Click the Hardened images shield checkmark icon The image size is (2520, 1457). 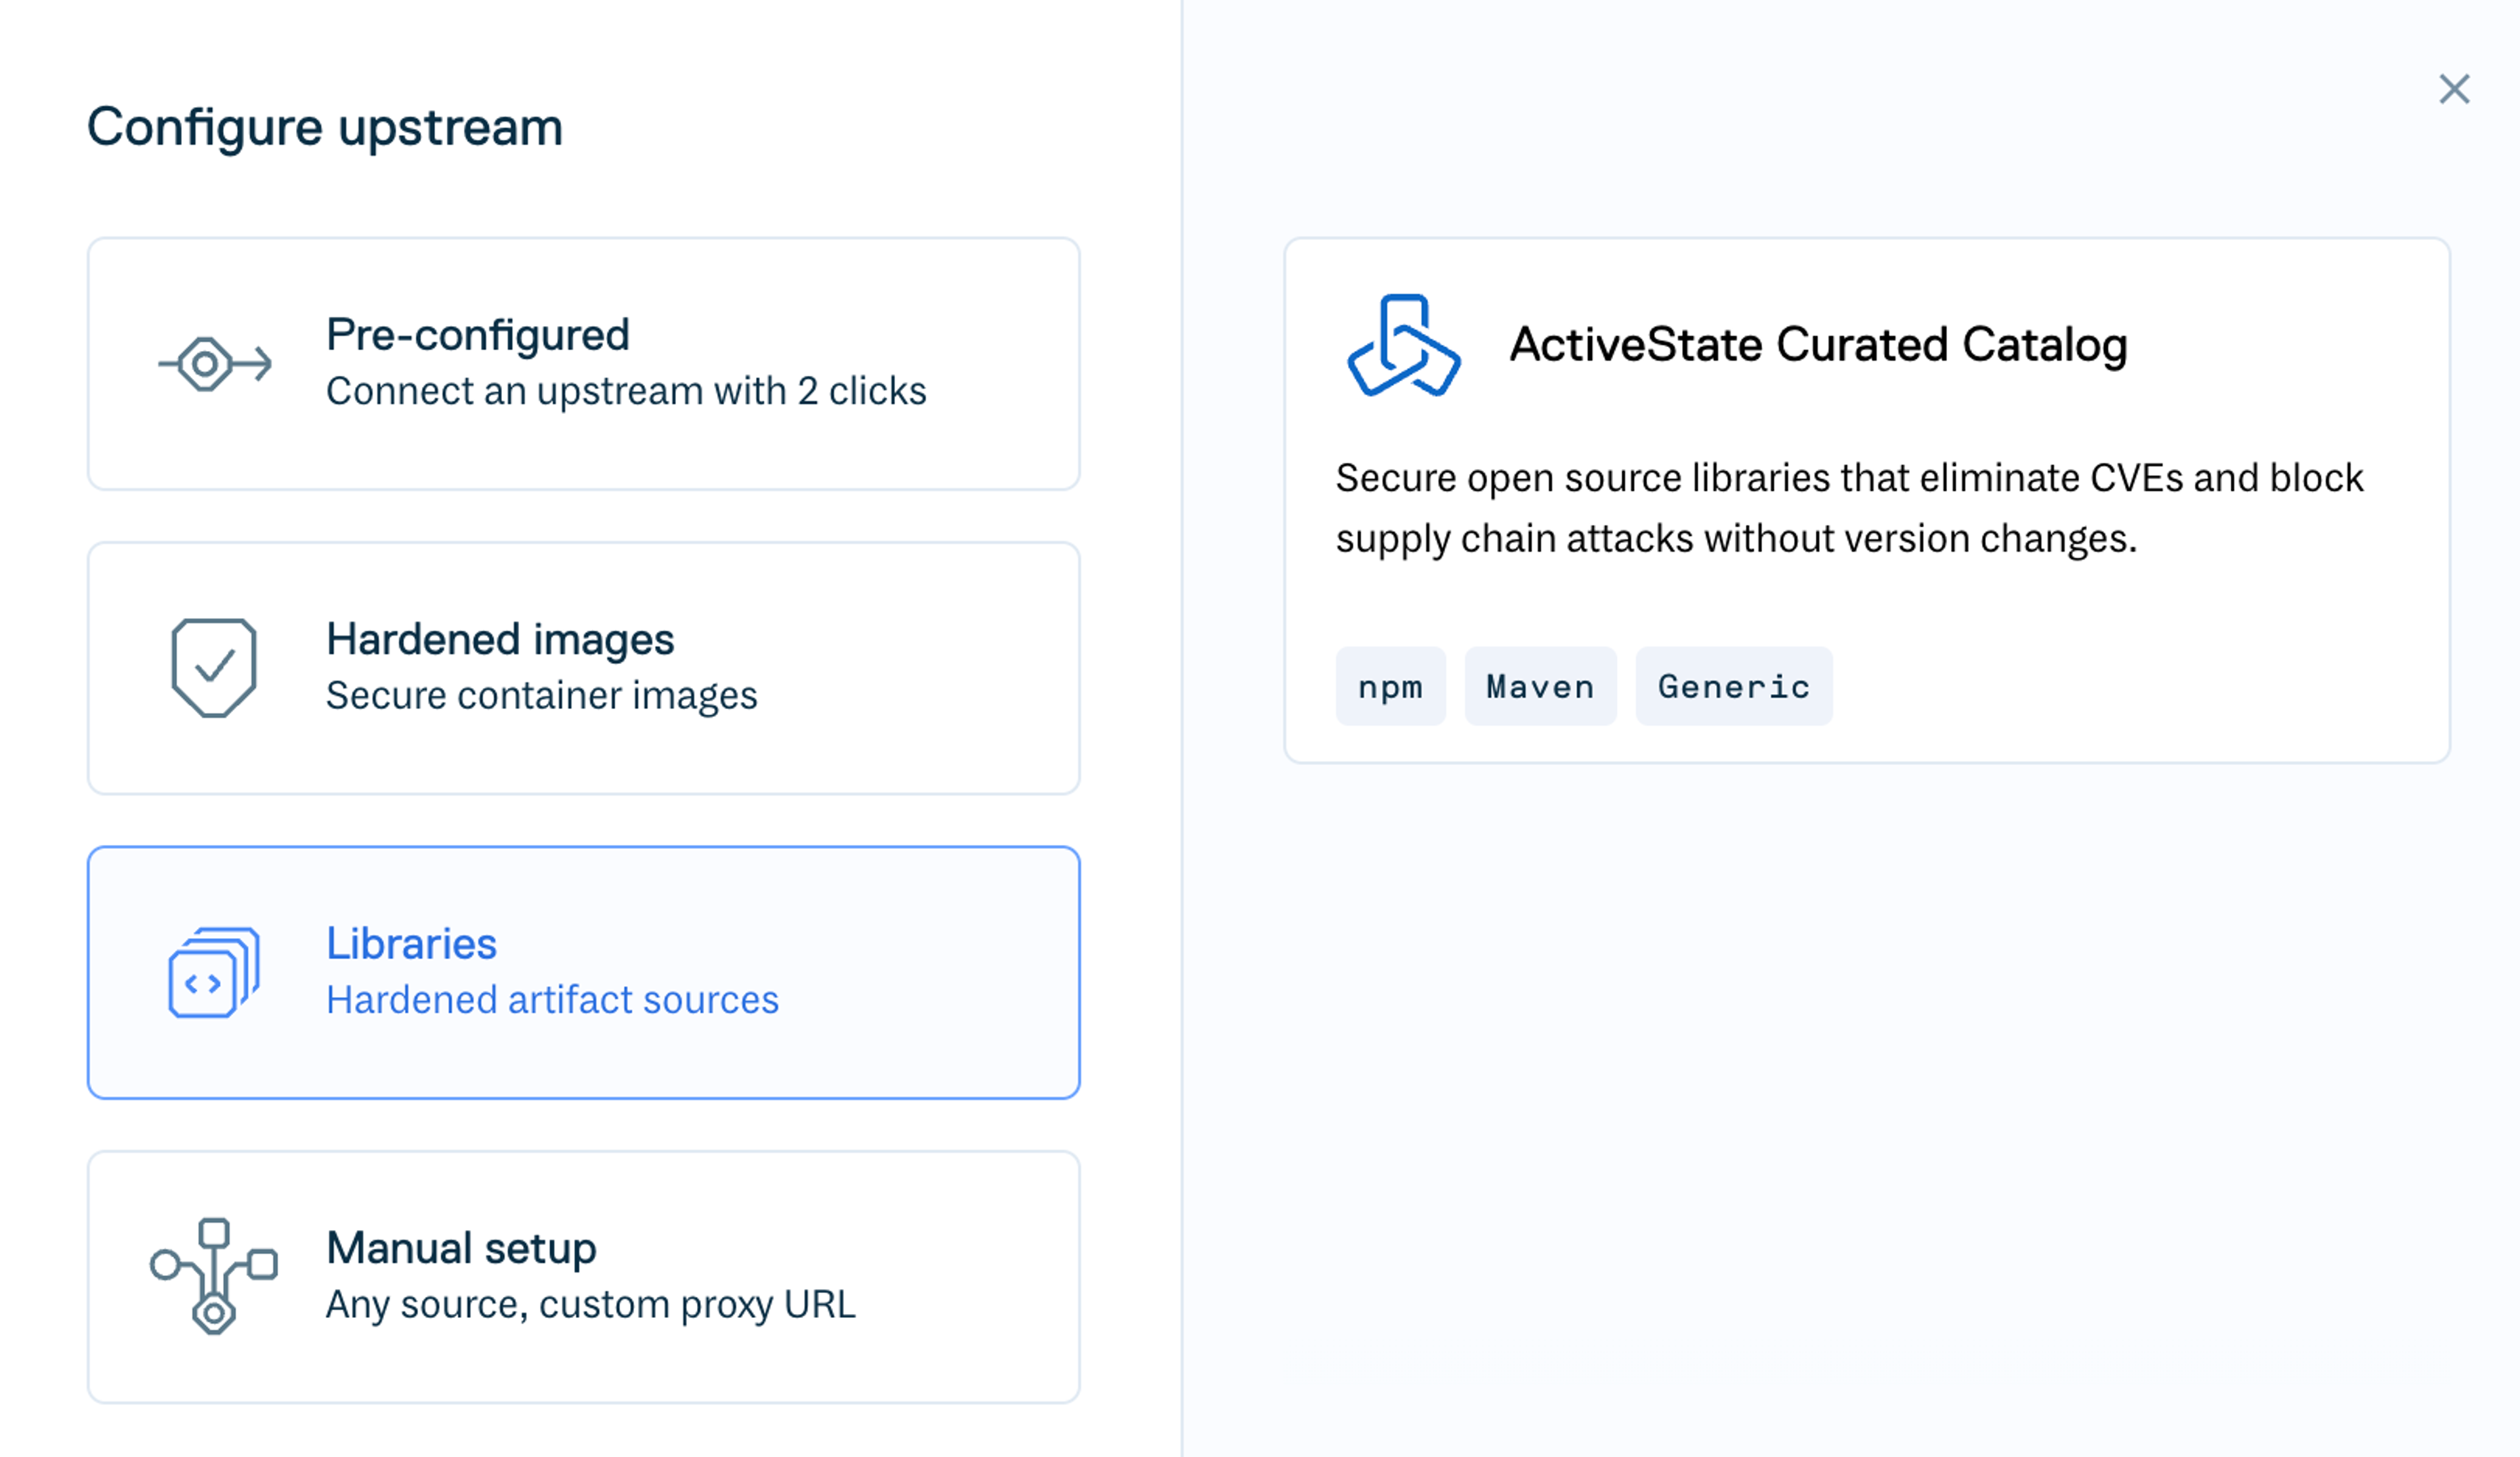214,668
